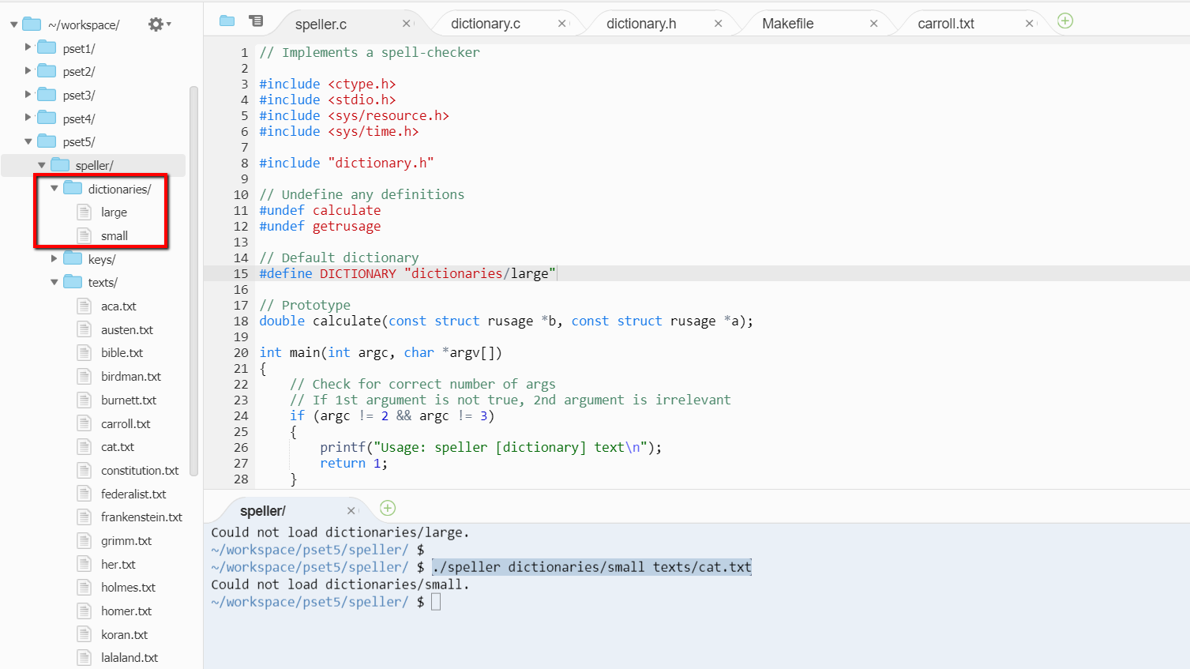Expand the pset1/ folder arrow
Viewport: 1190px width, 669px height.
[28, 47]
